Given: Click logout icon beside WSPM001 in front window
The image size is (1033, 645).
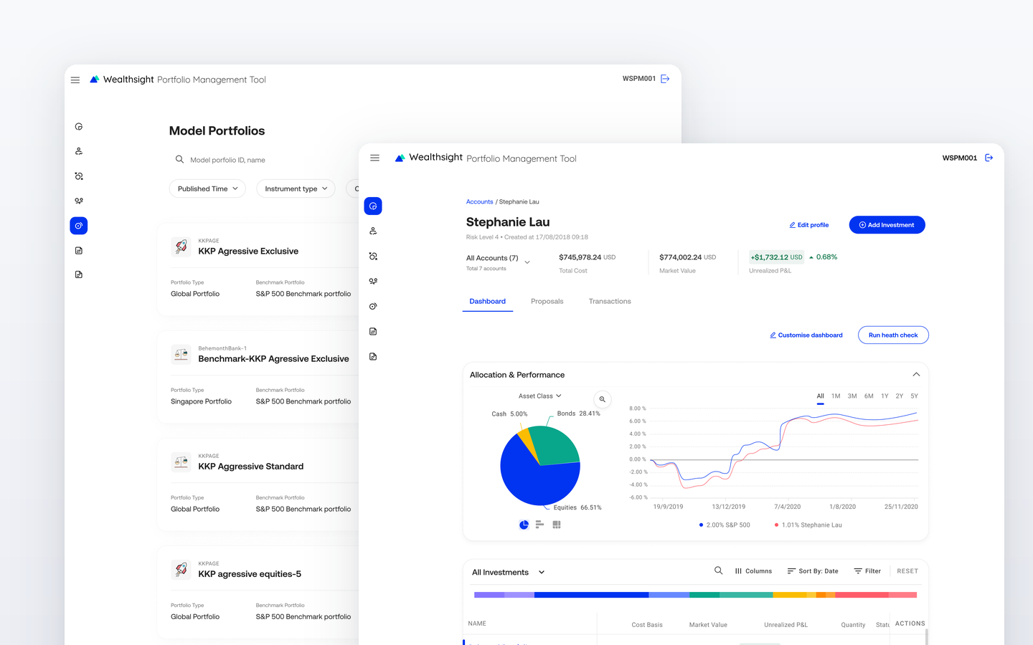Looking at the screenshot, I should 989,158.
